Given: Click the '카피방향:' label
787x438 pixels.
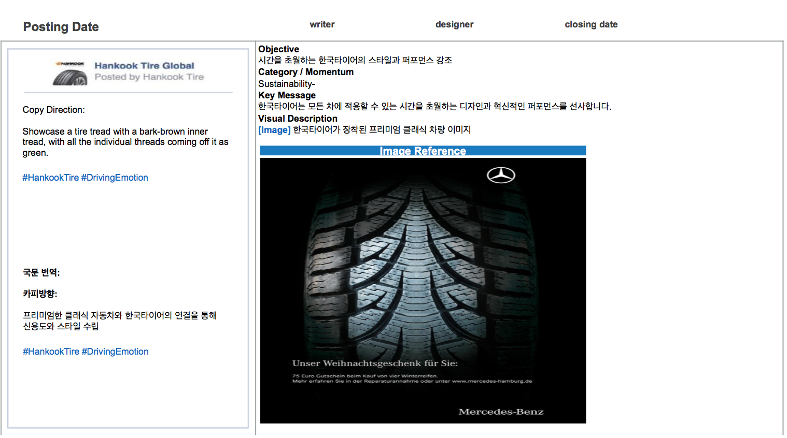Looking at the screenshot, I should click(x=40, y=294).
